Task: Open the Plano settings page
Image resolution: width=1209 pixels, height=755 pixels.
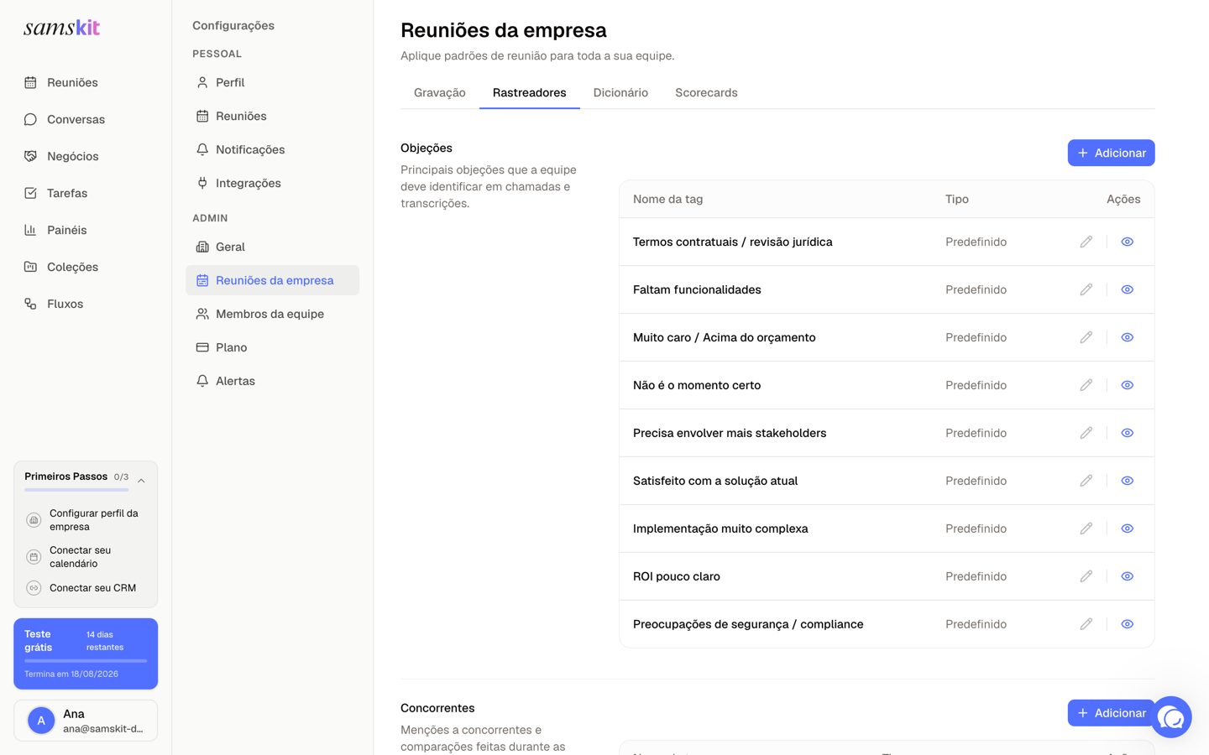Action: [272, 347]
